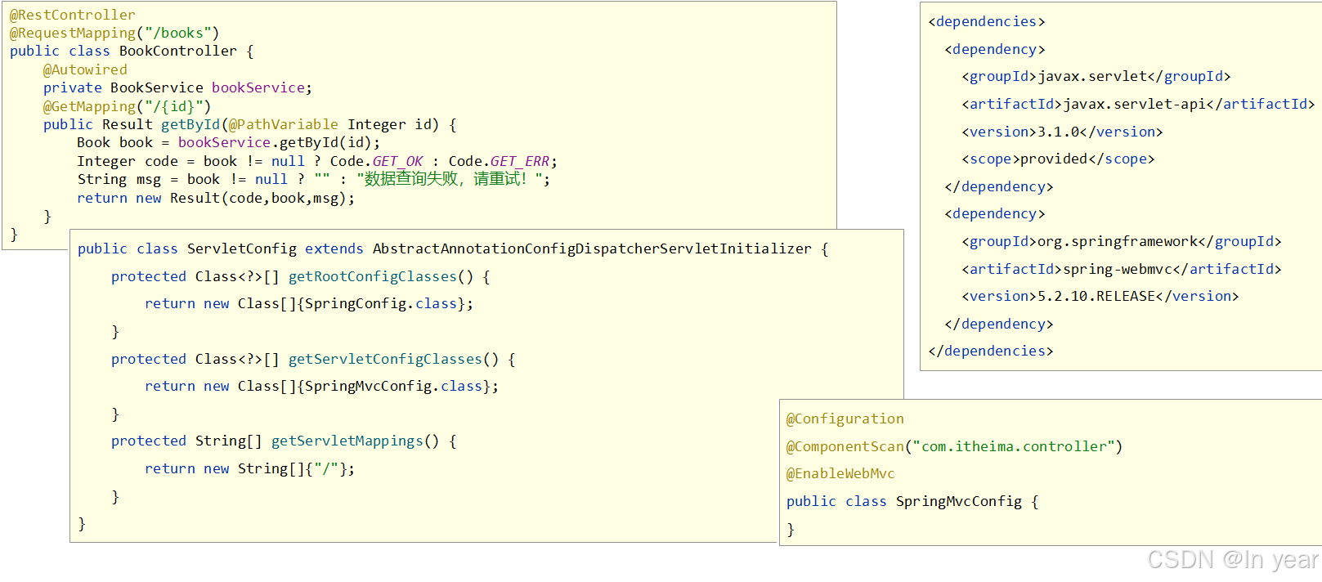
Task: Click the spring-webmvc artifactId line
Action: 1122,269
